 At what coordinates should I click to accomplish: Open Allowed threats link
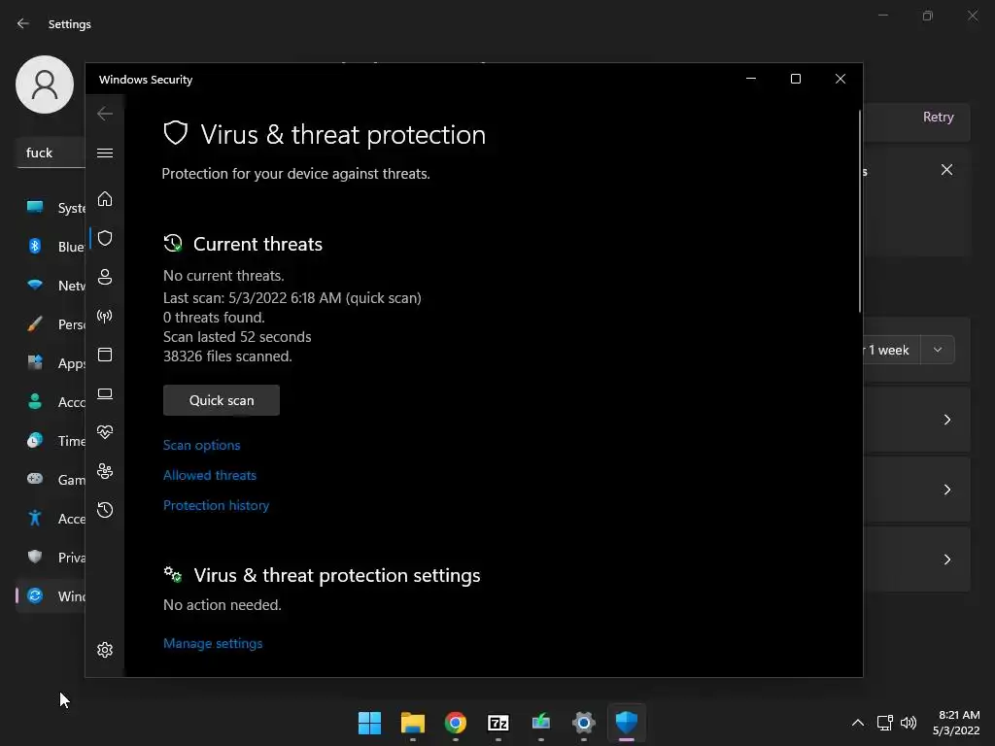coord(210,475)
